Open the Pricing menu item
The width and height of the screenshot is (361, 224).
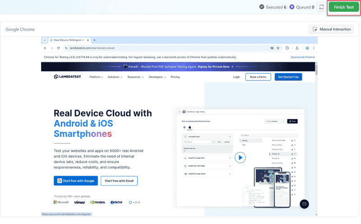tap(175, 77)
